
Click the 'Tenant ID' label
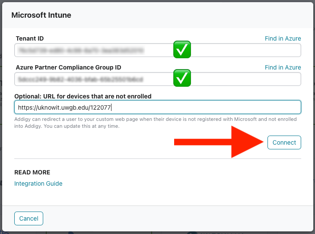point(30,38)
